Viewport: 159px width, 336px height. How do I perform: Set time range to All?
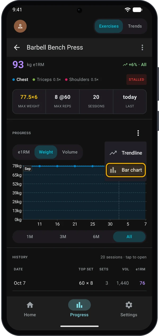click(129, 237)
